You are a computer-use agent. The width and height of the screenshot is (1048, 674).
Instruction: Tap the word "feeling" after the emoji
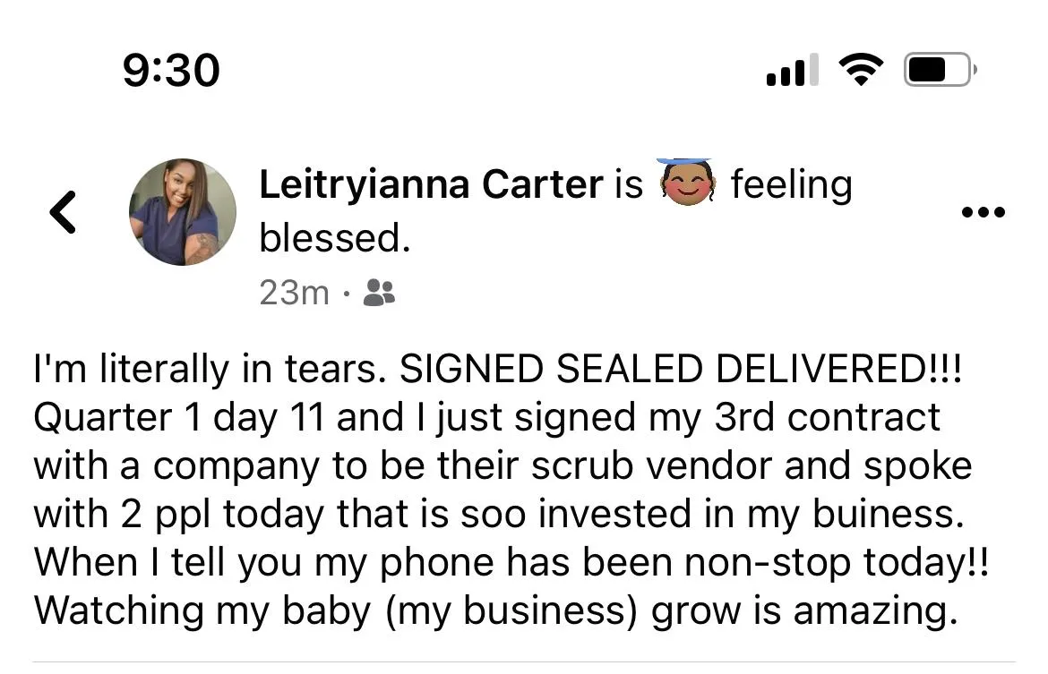pyautogui.click(x=791, y=184)
